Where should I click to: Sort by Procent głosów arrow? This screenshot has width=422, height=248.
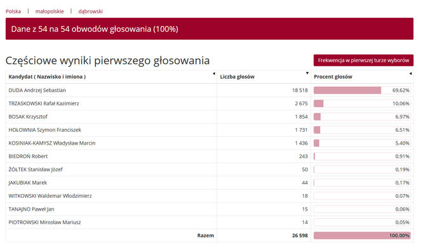(411, 74)
